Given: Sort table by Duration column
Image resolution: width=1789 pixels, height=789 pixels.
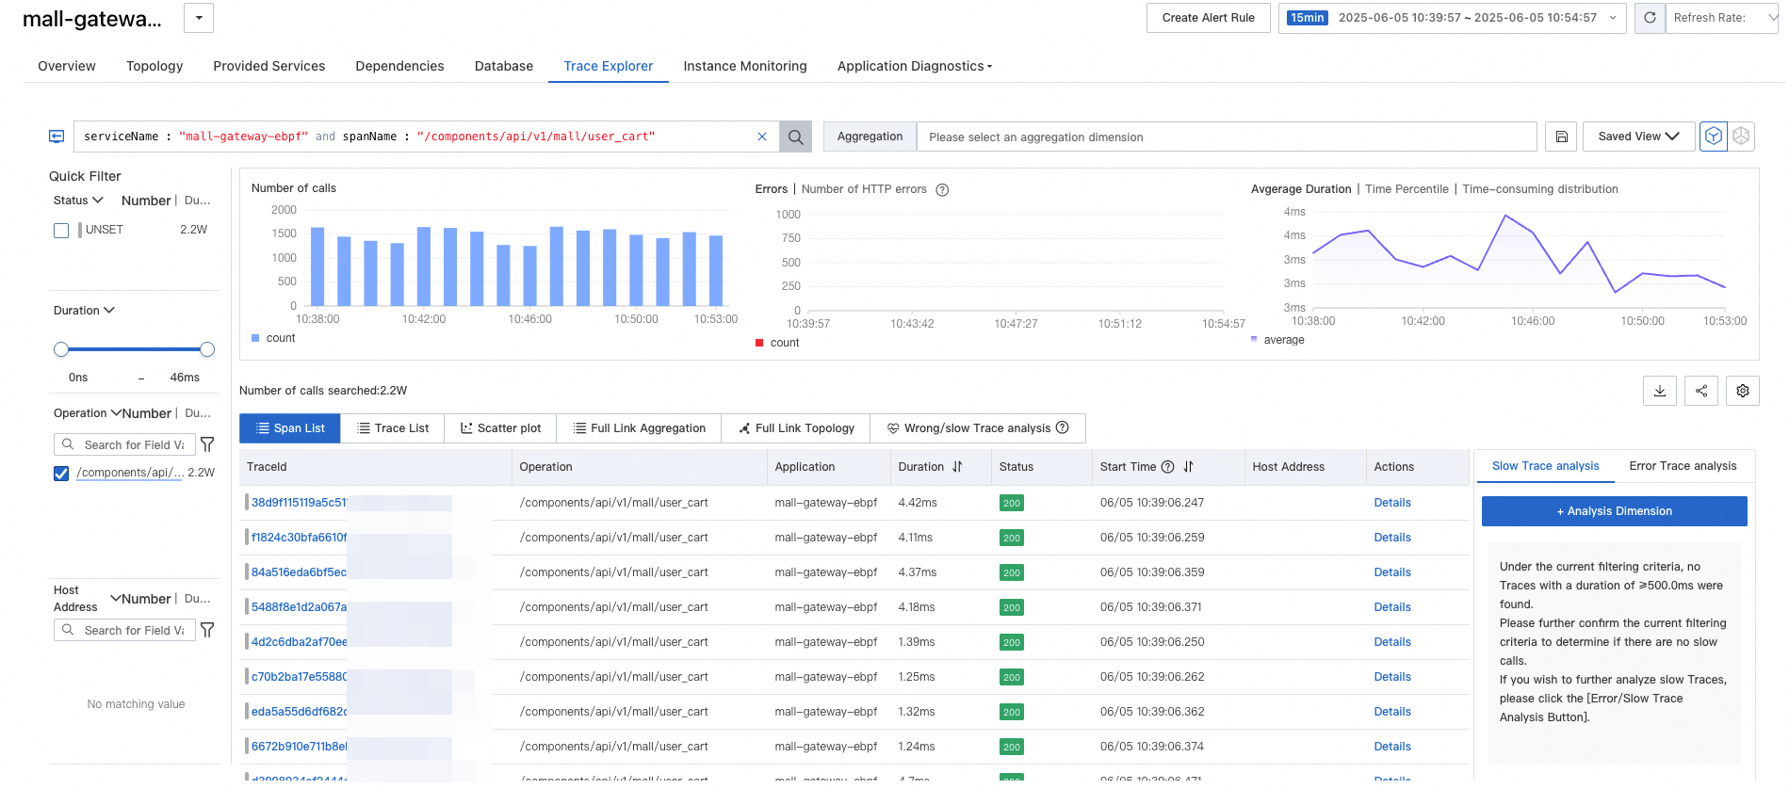Looking at the screenshot, I should pyautogui.click(x=957, y=467).
